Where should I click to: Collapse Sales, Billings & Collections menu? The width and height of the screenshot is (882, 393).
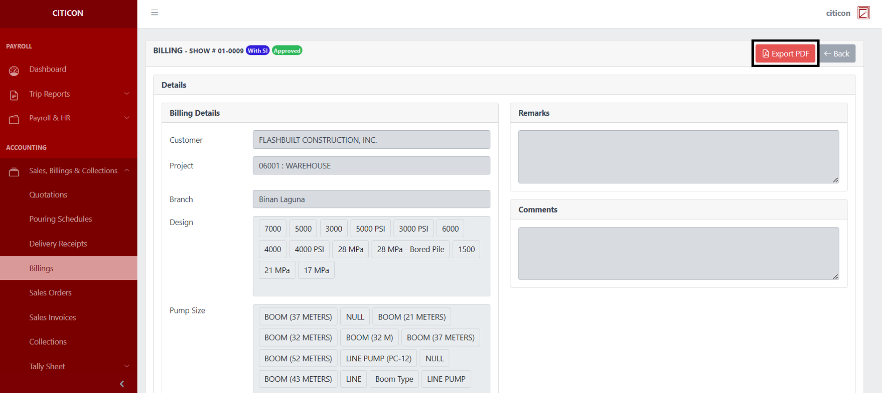[x=127, y=171]
